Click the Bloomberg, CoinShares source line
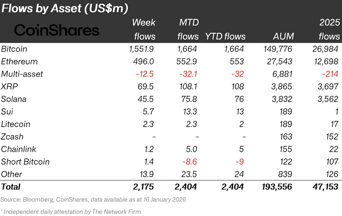Viewport: 342px width, 216px height. pos(93,199)
